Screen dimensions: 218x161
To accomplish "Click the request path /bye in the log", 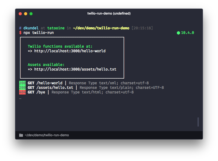I will [x=41, y=92].
